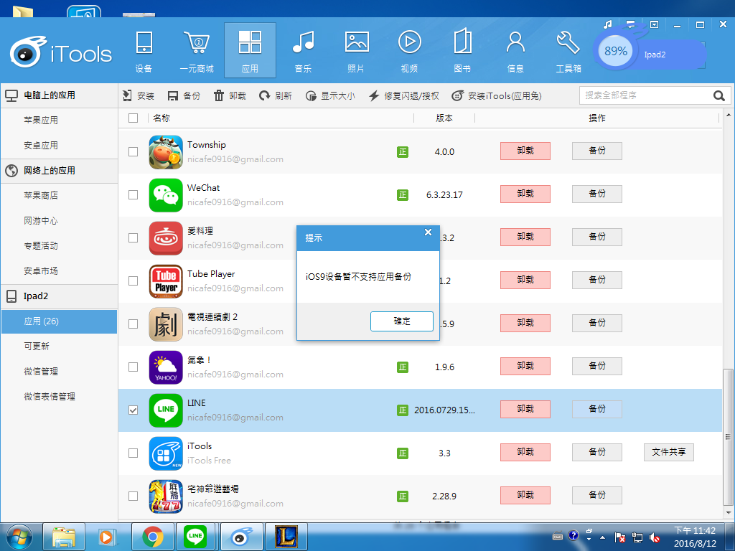The image size is (735, 551).
Task: Collapse the 网络上的应用 sidebar section
Action: (x=59, y=171)
